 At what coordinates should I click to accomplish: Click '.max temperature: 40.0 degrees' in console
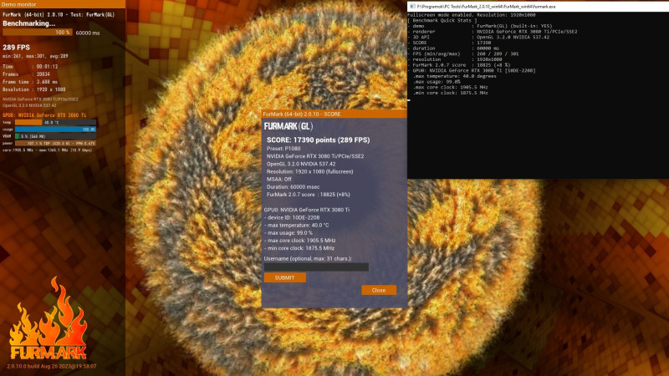(454, 76)
